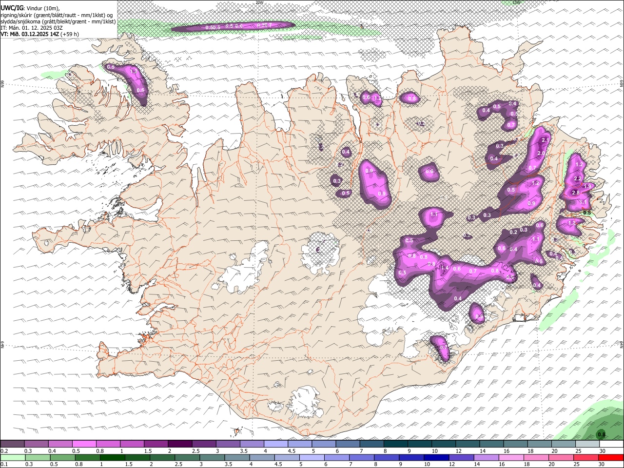Click the 2.0 precipitation value on the map
Viewport: 624px width, 468px height.
[x=541, y=153]
